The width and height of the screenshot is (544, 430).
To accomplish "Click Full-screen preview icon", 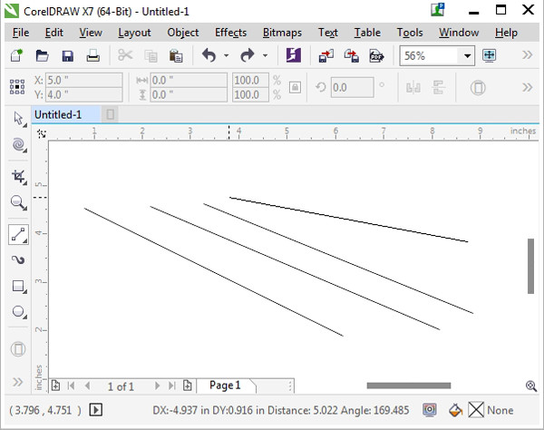I will point(489,55).
